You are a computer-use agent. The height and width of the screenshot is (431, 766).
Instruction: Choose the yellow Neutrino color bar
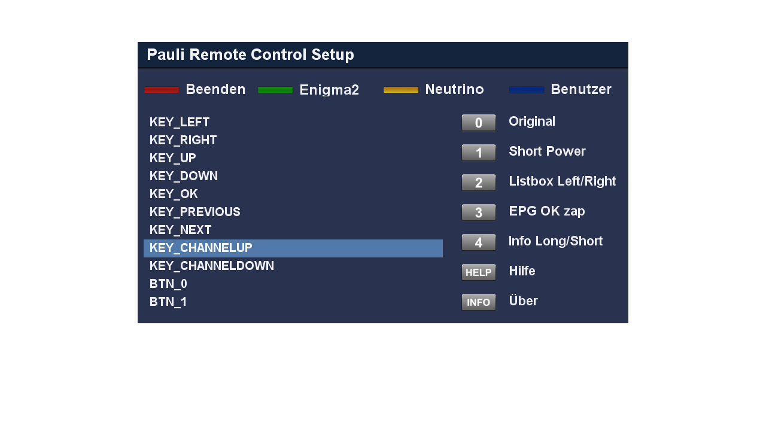coord(401,90)
